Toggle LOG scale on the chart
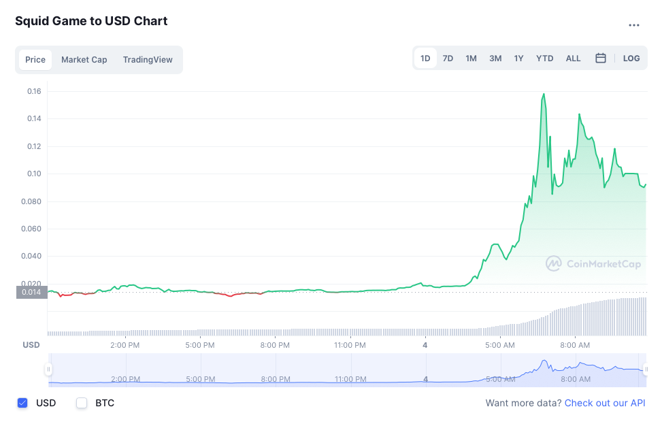The height and width of the screenshot is (424, 662). 631,59
